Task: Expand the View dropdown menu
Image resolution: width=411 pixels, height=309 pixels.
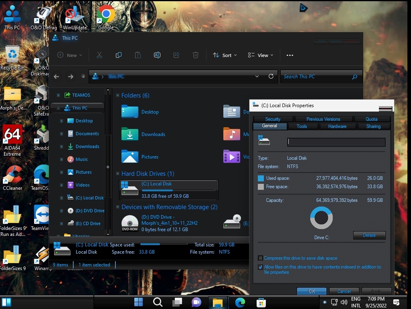Action: click(261, 55)
